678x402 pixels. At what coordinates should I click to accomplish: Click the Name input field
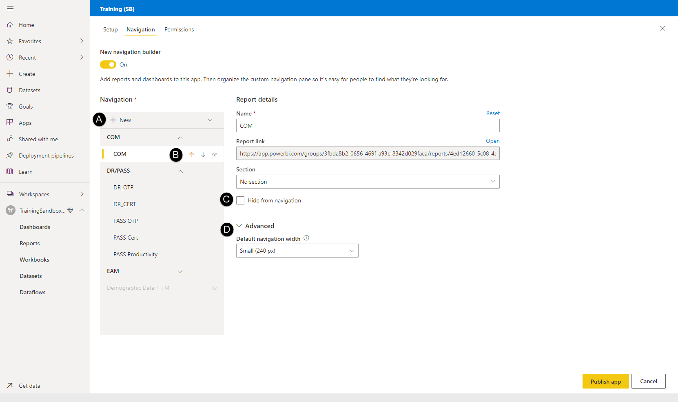(368, 126)
